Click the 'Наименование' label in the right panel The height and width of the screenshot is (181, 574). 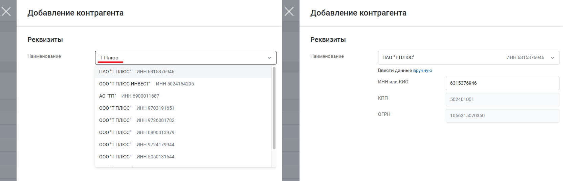tap(327, 56)
